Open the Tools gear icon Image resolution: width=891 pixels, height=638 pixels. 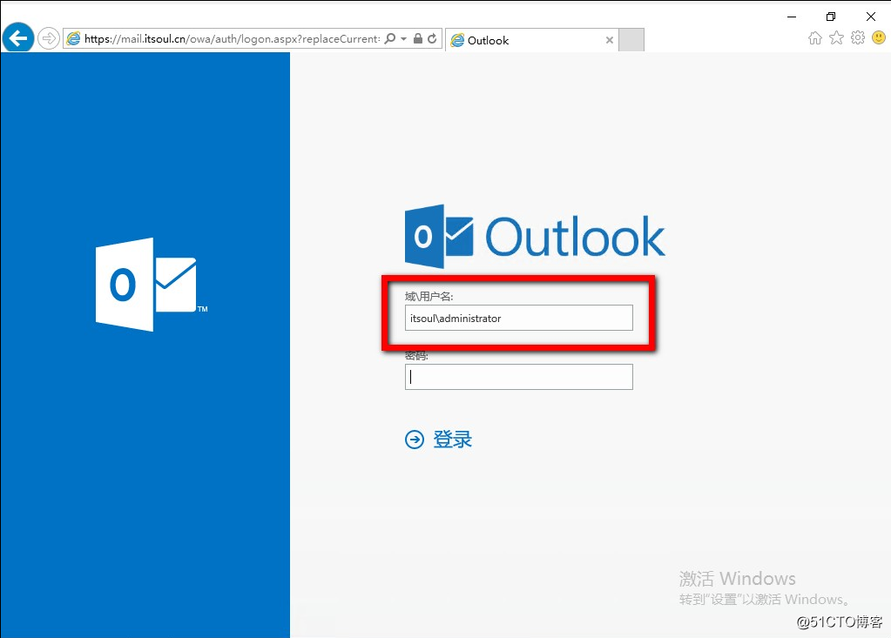pos(858,38)
